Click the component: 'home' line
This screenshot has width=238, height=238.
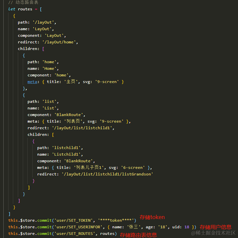49,75
